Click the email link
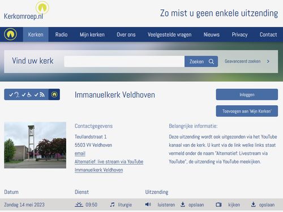 pyautogui.click(x=80, y=153)
